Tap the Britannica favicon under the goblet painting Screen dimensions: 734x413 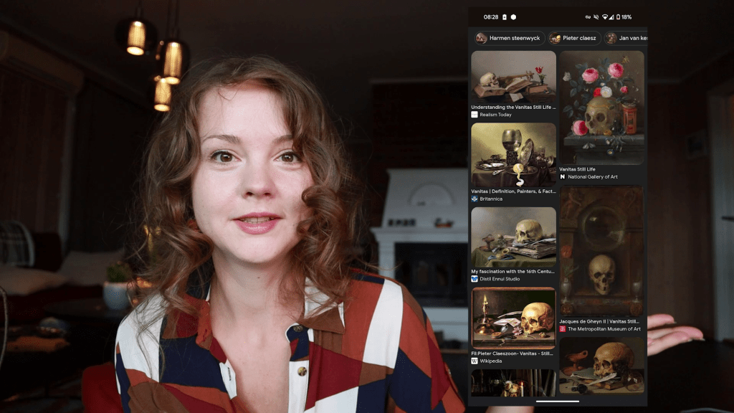475,199
